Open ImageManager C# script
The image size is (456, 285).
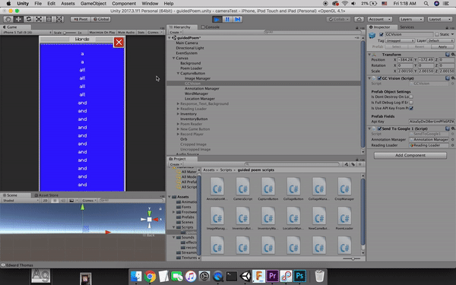click(217, 218)
